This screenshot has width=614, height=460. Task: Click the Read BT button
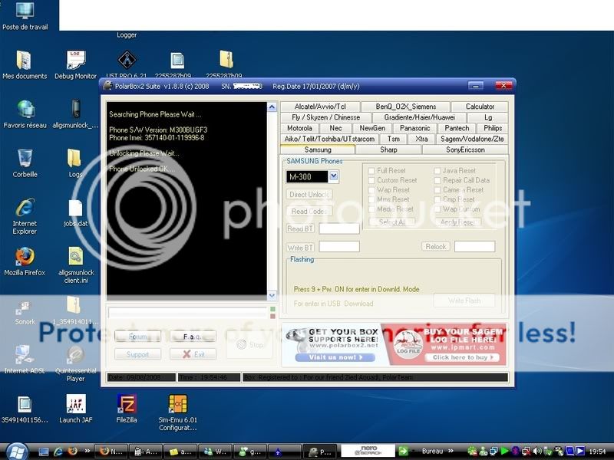coord(300,228)
